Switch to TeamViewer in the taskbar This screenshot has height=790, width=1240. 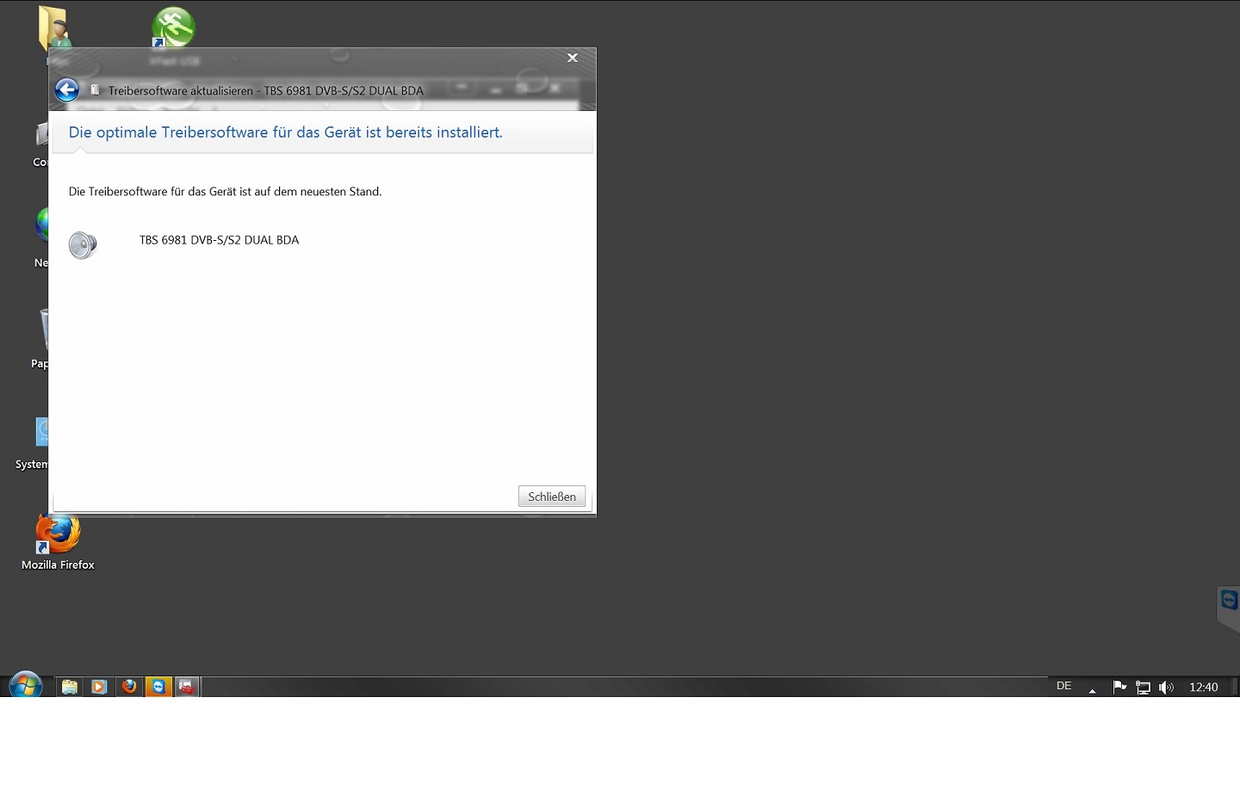click(x=158, y=687)
